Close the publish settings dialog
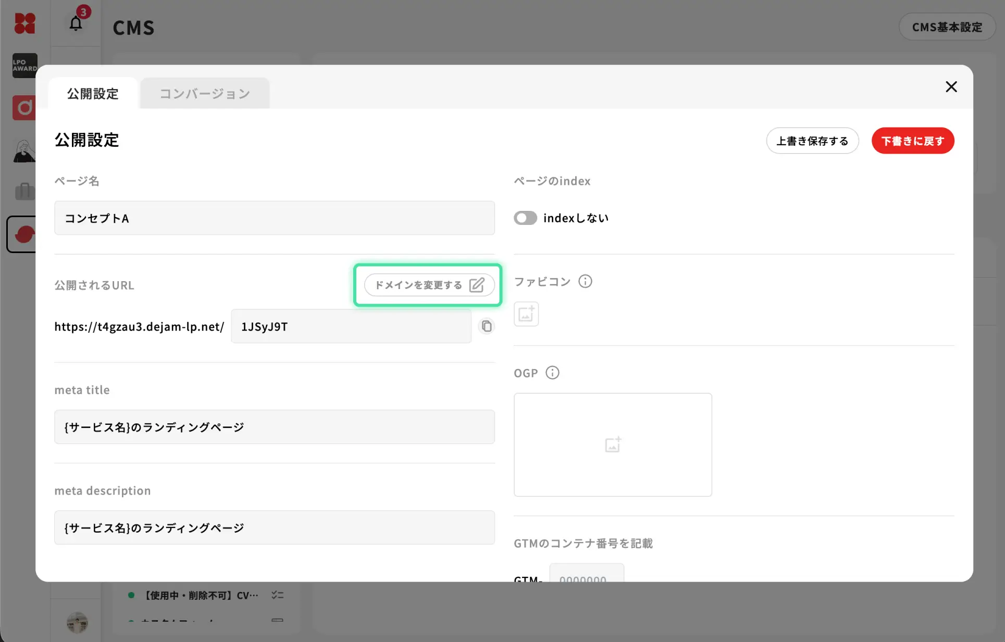 [951, 87]
